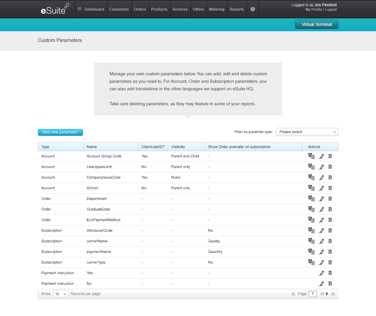
Task: Delete the CompanyIssueCode parameter
Action: 330,177
